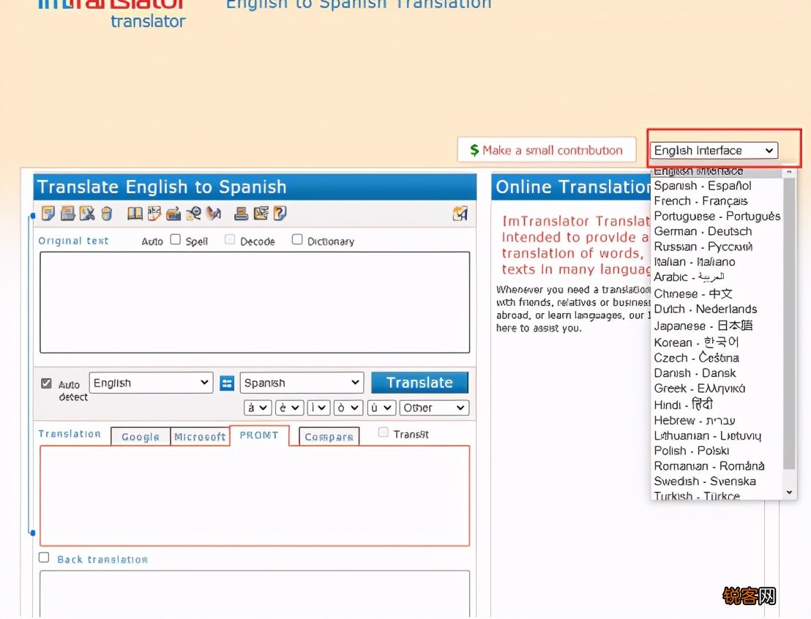Select Korean interface option
Viewport: 811px width, 619px height.
(717, 342)
